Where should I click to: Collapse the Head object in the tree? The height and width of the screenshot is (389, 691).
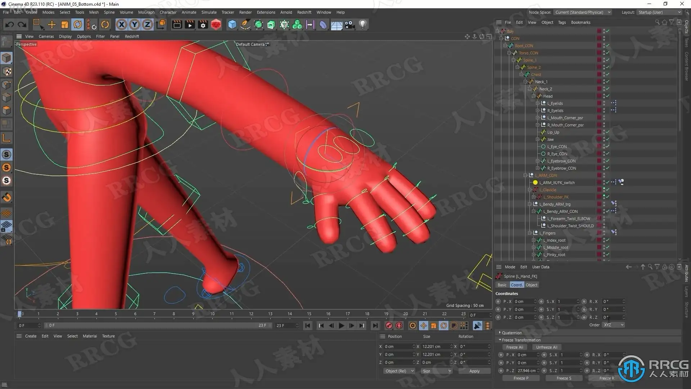click(x=534, y=96)
